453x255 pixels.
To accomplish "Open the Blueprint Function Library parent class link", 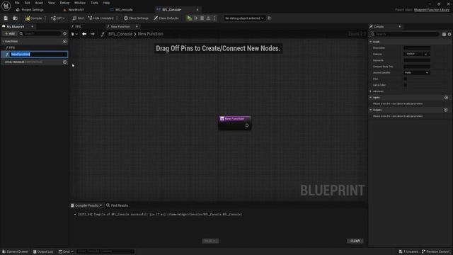I will [432, 10].
